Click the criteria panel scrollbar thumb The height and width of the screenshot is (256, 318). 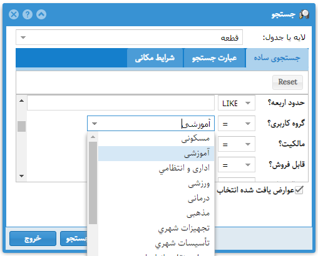[21, 126]
